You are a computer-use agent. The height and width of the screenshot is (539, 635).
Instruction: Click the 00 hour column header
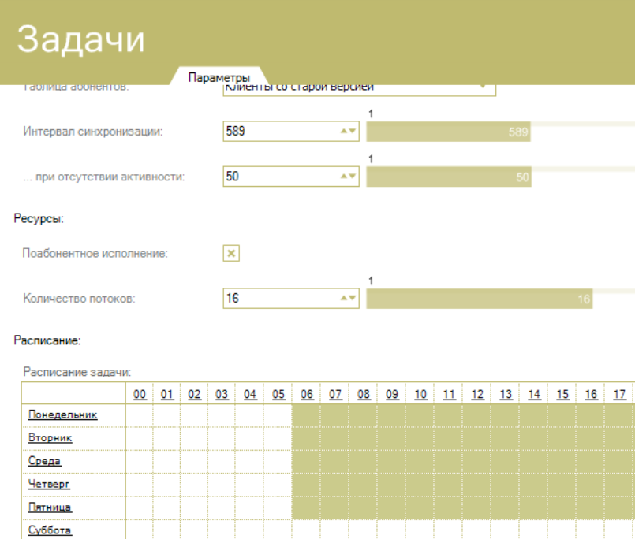coord(139,394)
